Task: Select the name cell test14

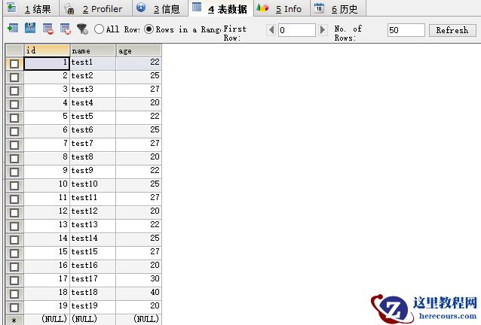Action: 93,238
